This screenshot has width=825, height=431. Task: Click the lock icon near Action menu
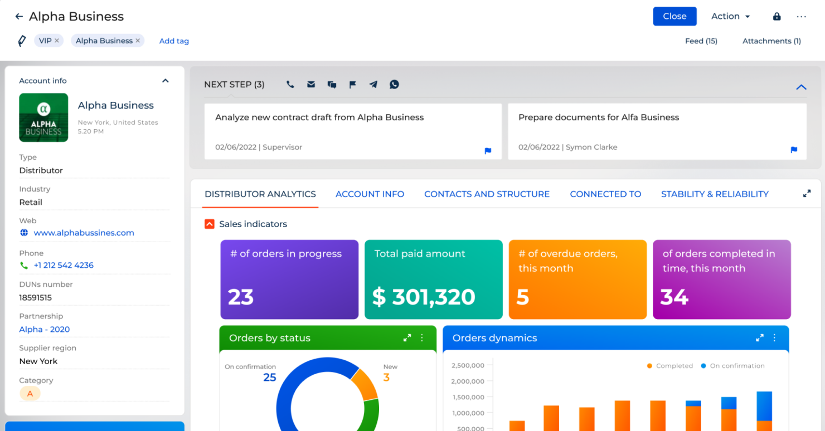777,16
